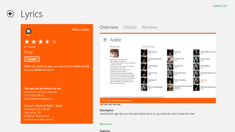Select the Adele biography photo
The width and height of the screenshot is (235, 132).
(114, 53)
